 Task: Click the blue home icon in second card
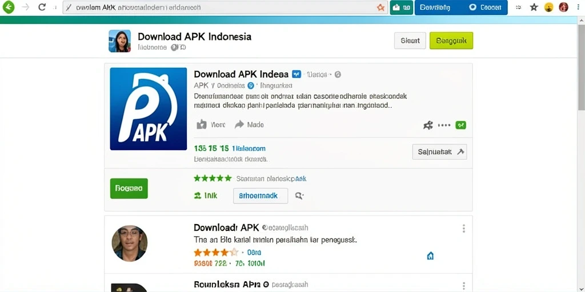coord(430,256)
